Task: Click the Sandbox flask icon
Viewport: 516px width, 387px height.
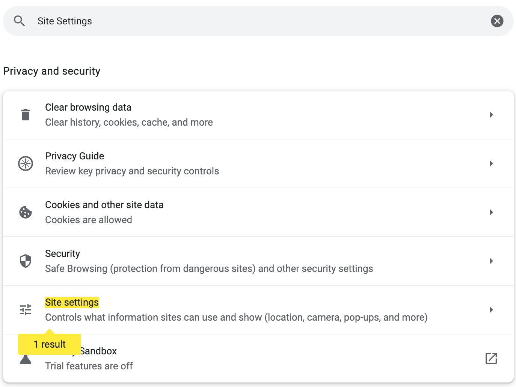Action: [26, 360]
